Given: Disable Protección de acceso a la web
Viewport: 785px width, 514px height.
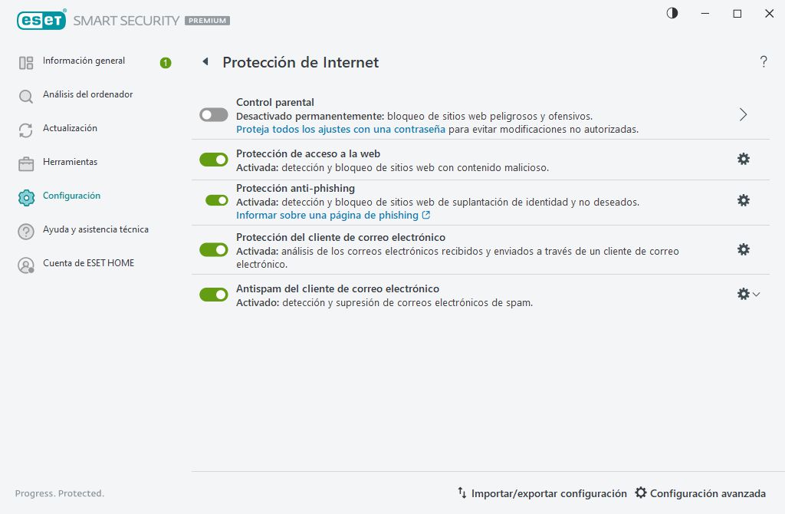Looking at the screenshot, I should click(x=213, y=159).
